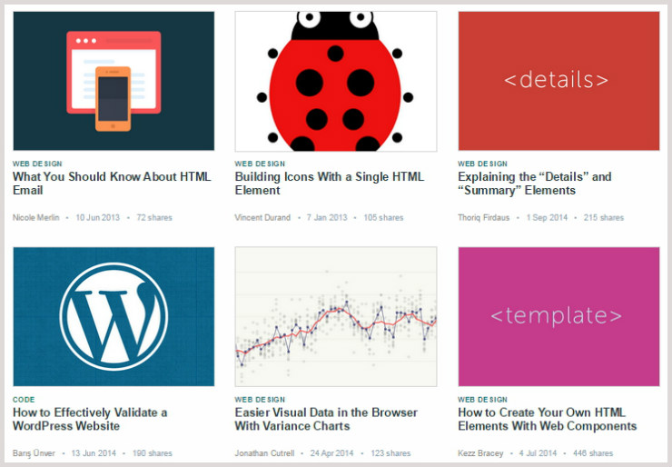Image resolution: width=672 pixels, height=467 pixels.
Task: Click the Code category above WordPress title
Action: pyautogui.click(x=24, y=400)
